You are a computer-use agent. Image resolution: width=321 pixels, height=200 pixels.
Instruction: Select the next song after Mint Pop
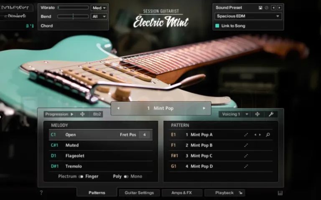(x=204, y=108)
